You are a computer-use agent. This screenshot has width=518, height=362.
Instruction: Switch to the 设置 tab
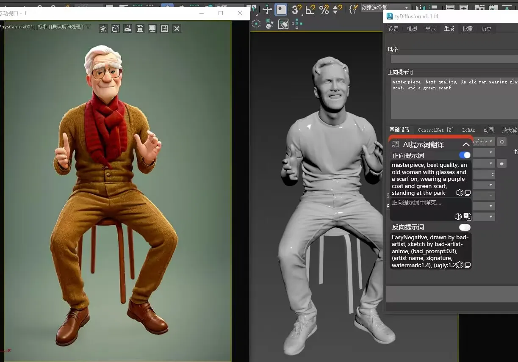(393, 29)
